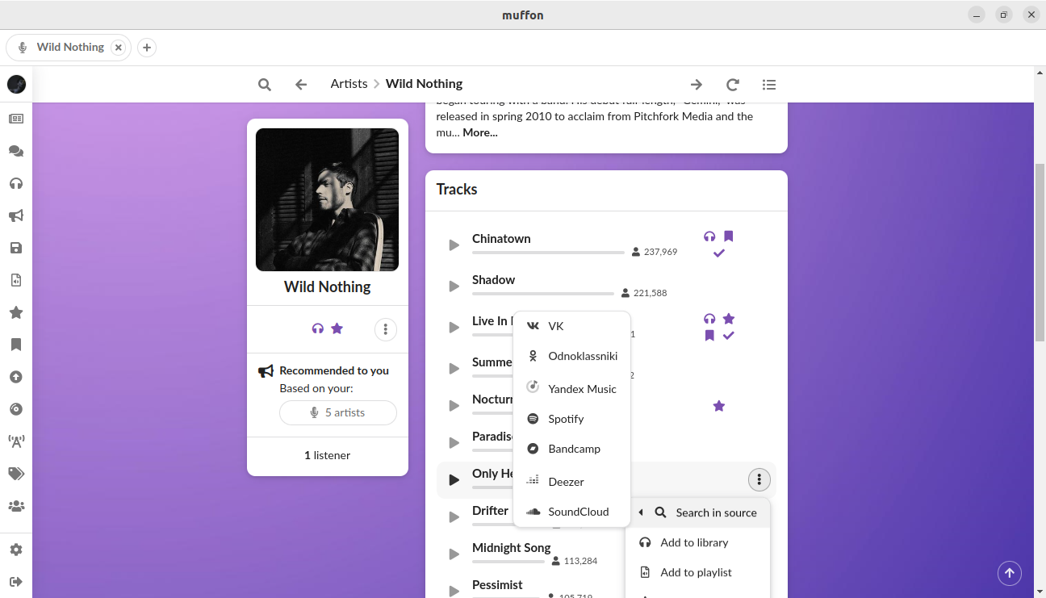Open the chat sidebar icon
1046x598 pixels.
(x=16, y=150)
